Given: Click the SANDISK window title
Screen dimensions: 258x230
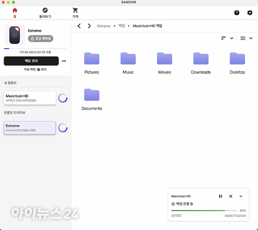Looking at the screenshot, I should pyautogui.click(x=129, y=2).
